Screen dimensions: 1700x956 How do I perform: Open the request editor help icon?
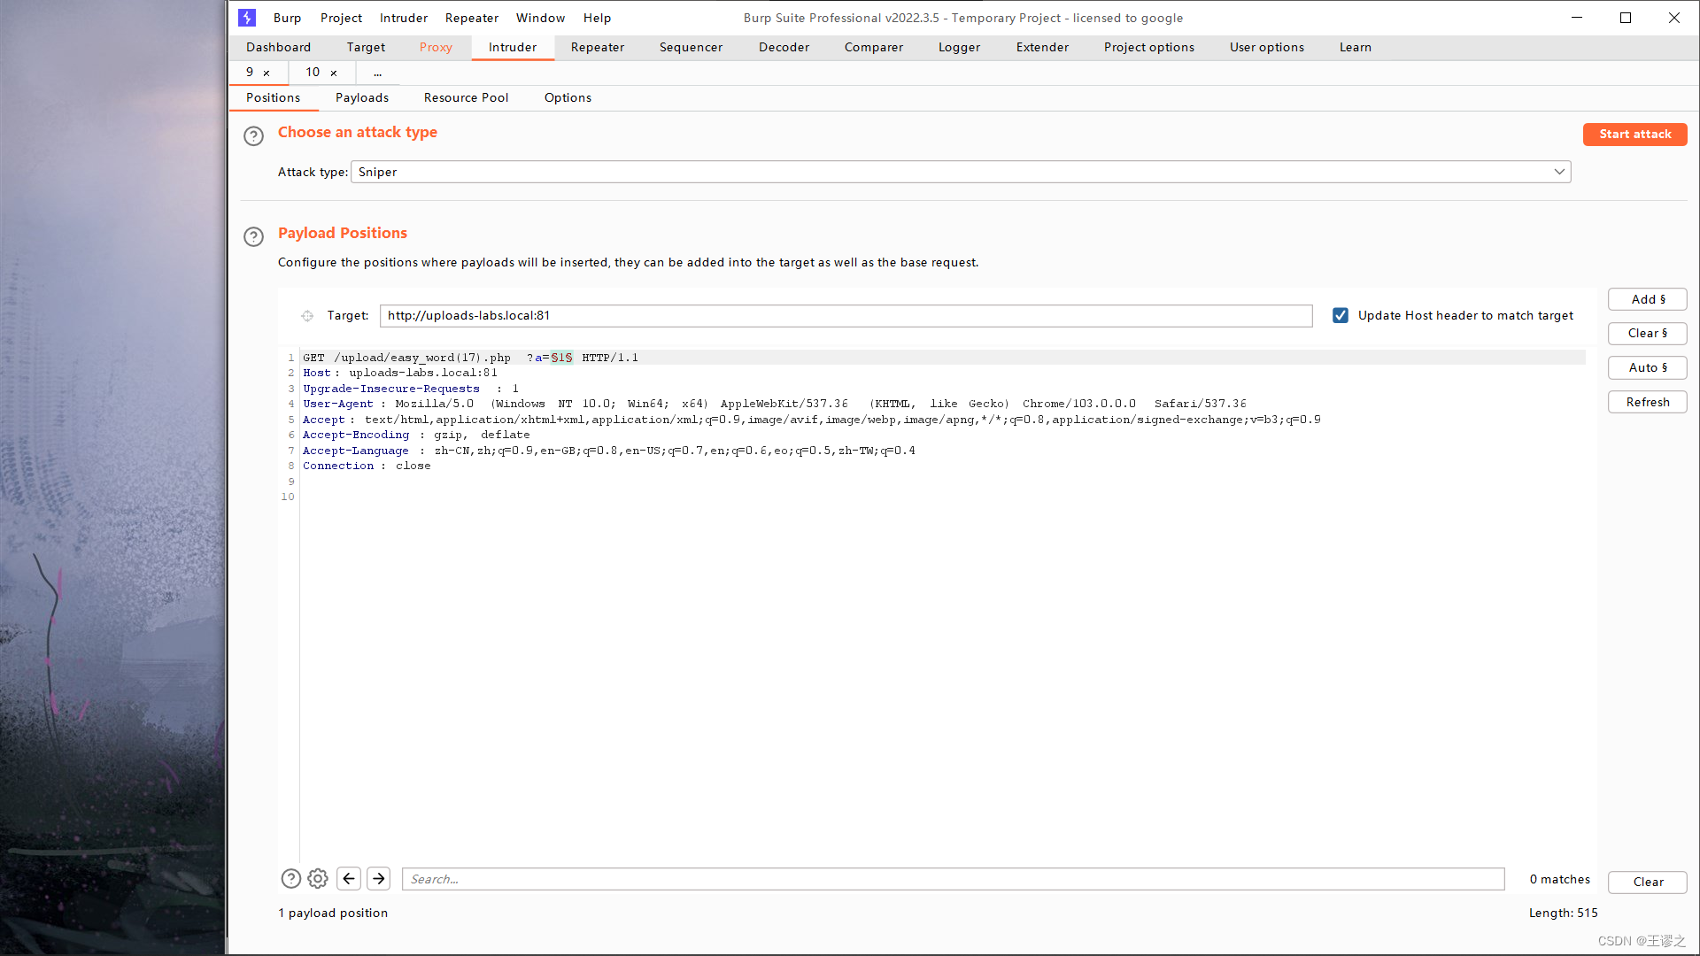[291, 878]
